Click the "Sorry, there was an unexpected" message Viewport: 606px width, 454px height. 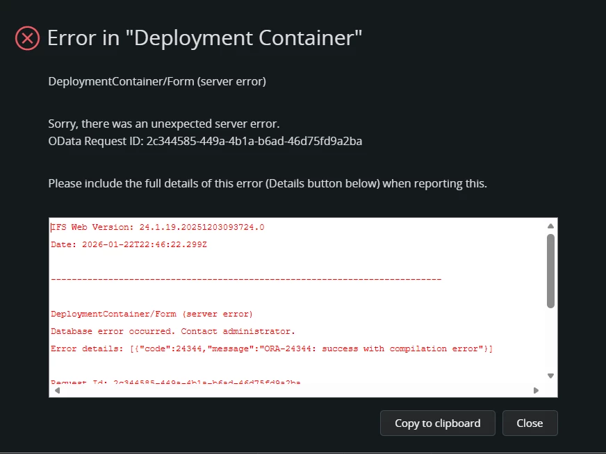click(163, 124)
